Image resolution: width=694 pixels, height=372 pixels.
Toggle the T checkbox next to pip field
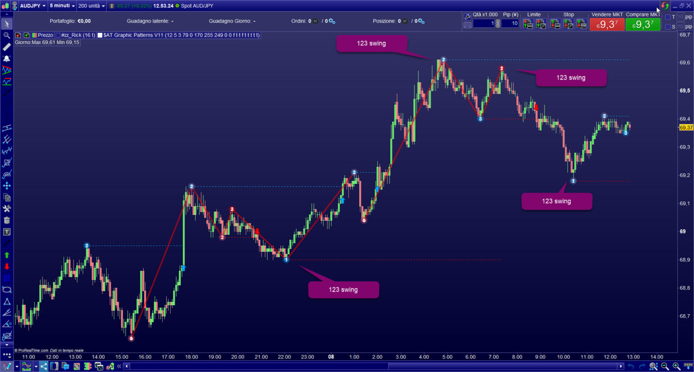point(668,17)
